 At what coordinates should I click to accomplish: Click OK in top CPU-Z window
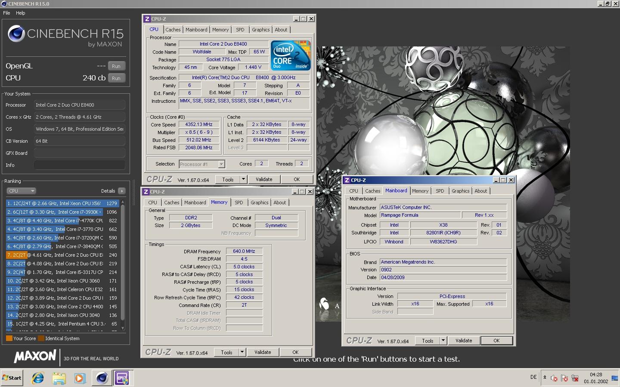pyautogui.click(x=297, y=180)
